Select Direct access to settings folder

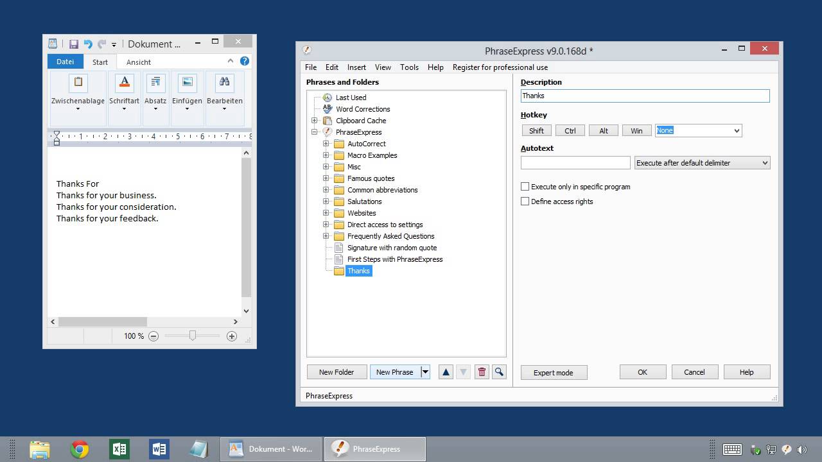tap(385, 225)
